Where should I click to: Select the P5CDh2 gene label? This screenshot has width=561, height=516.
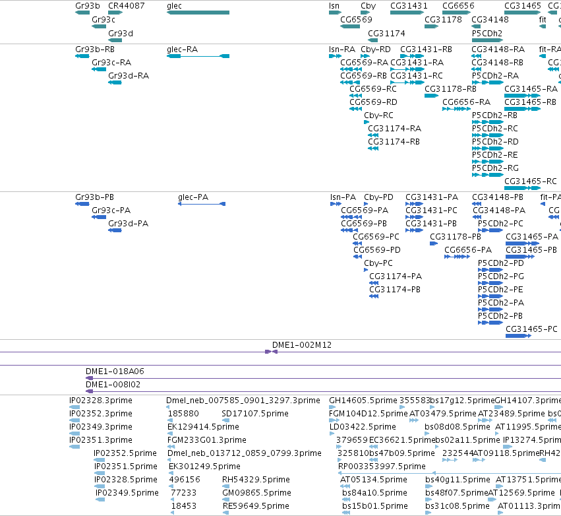pyautogui.click(x=487, y=33)
